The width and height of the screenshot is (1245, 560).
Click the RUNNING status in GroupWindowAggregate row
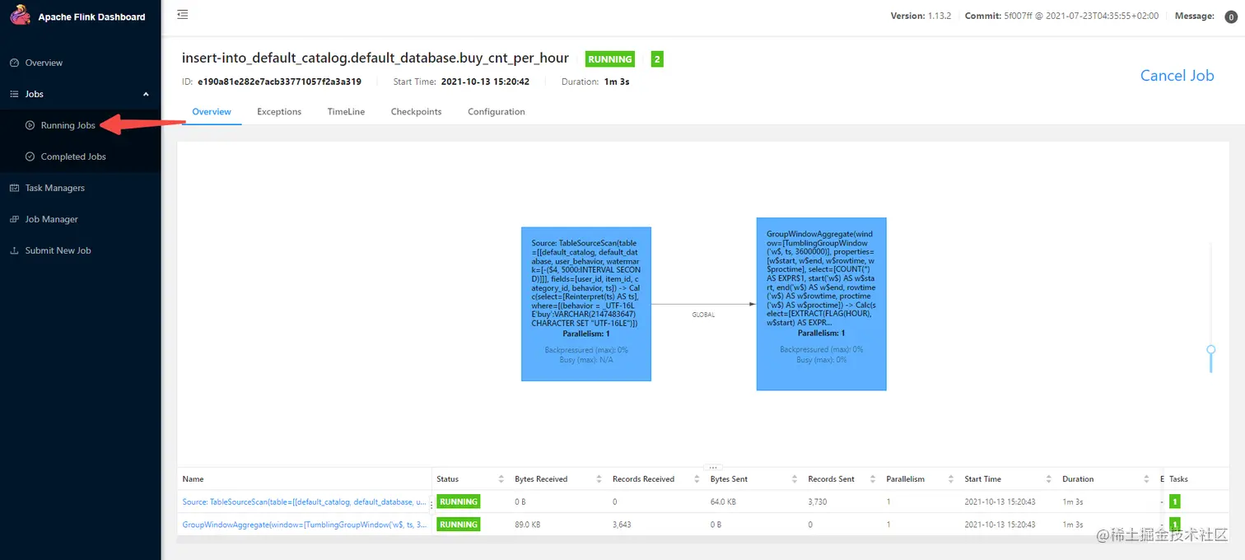coord(458,525)
